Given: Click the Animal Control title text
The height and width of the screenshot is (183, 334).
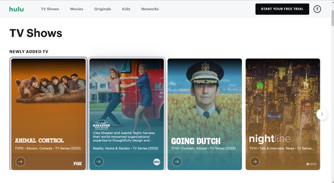Looking at the screenshot, I should (39, 140).
